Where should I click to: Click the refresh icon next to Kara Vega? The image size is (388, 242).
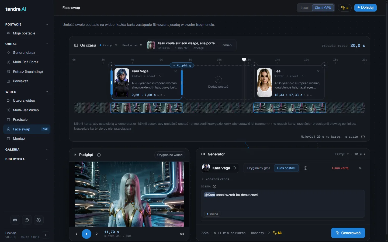coord(234,168)
